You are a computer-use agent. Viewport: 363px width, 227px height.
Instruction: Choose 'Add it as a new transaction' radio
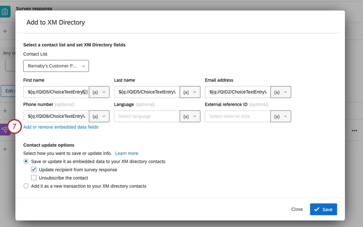[26, 186]
